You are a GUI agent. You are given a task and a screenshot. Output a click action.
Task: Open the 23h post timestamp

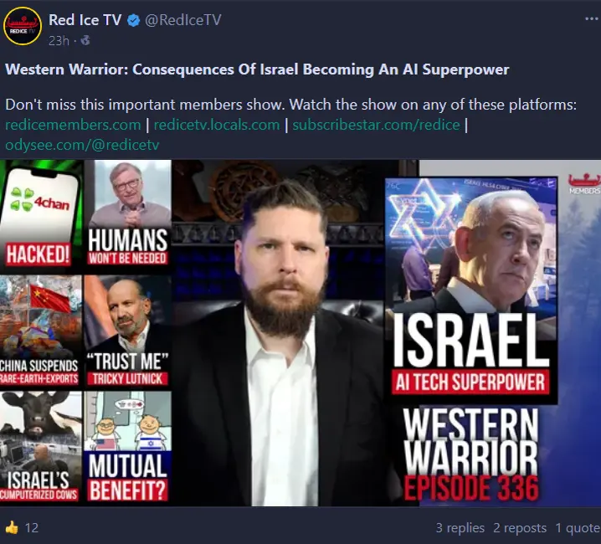pos(59,40)
